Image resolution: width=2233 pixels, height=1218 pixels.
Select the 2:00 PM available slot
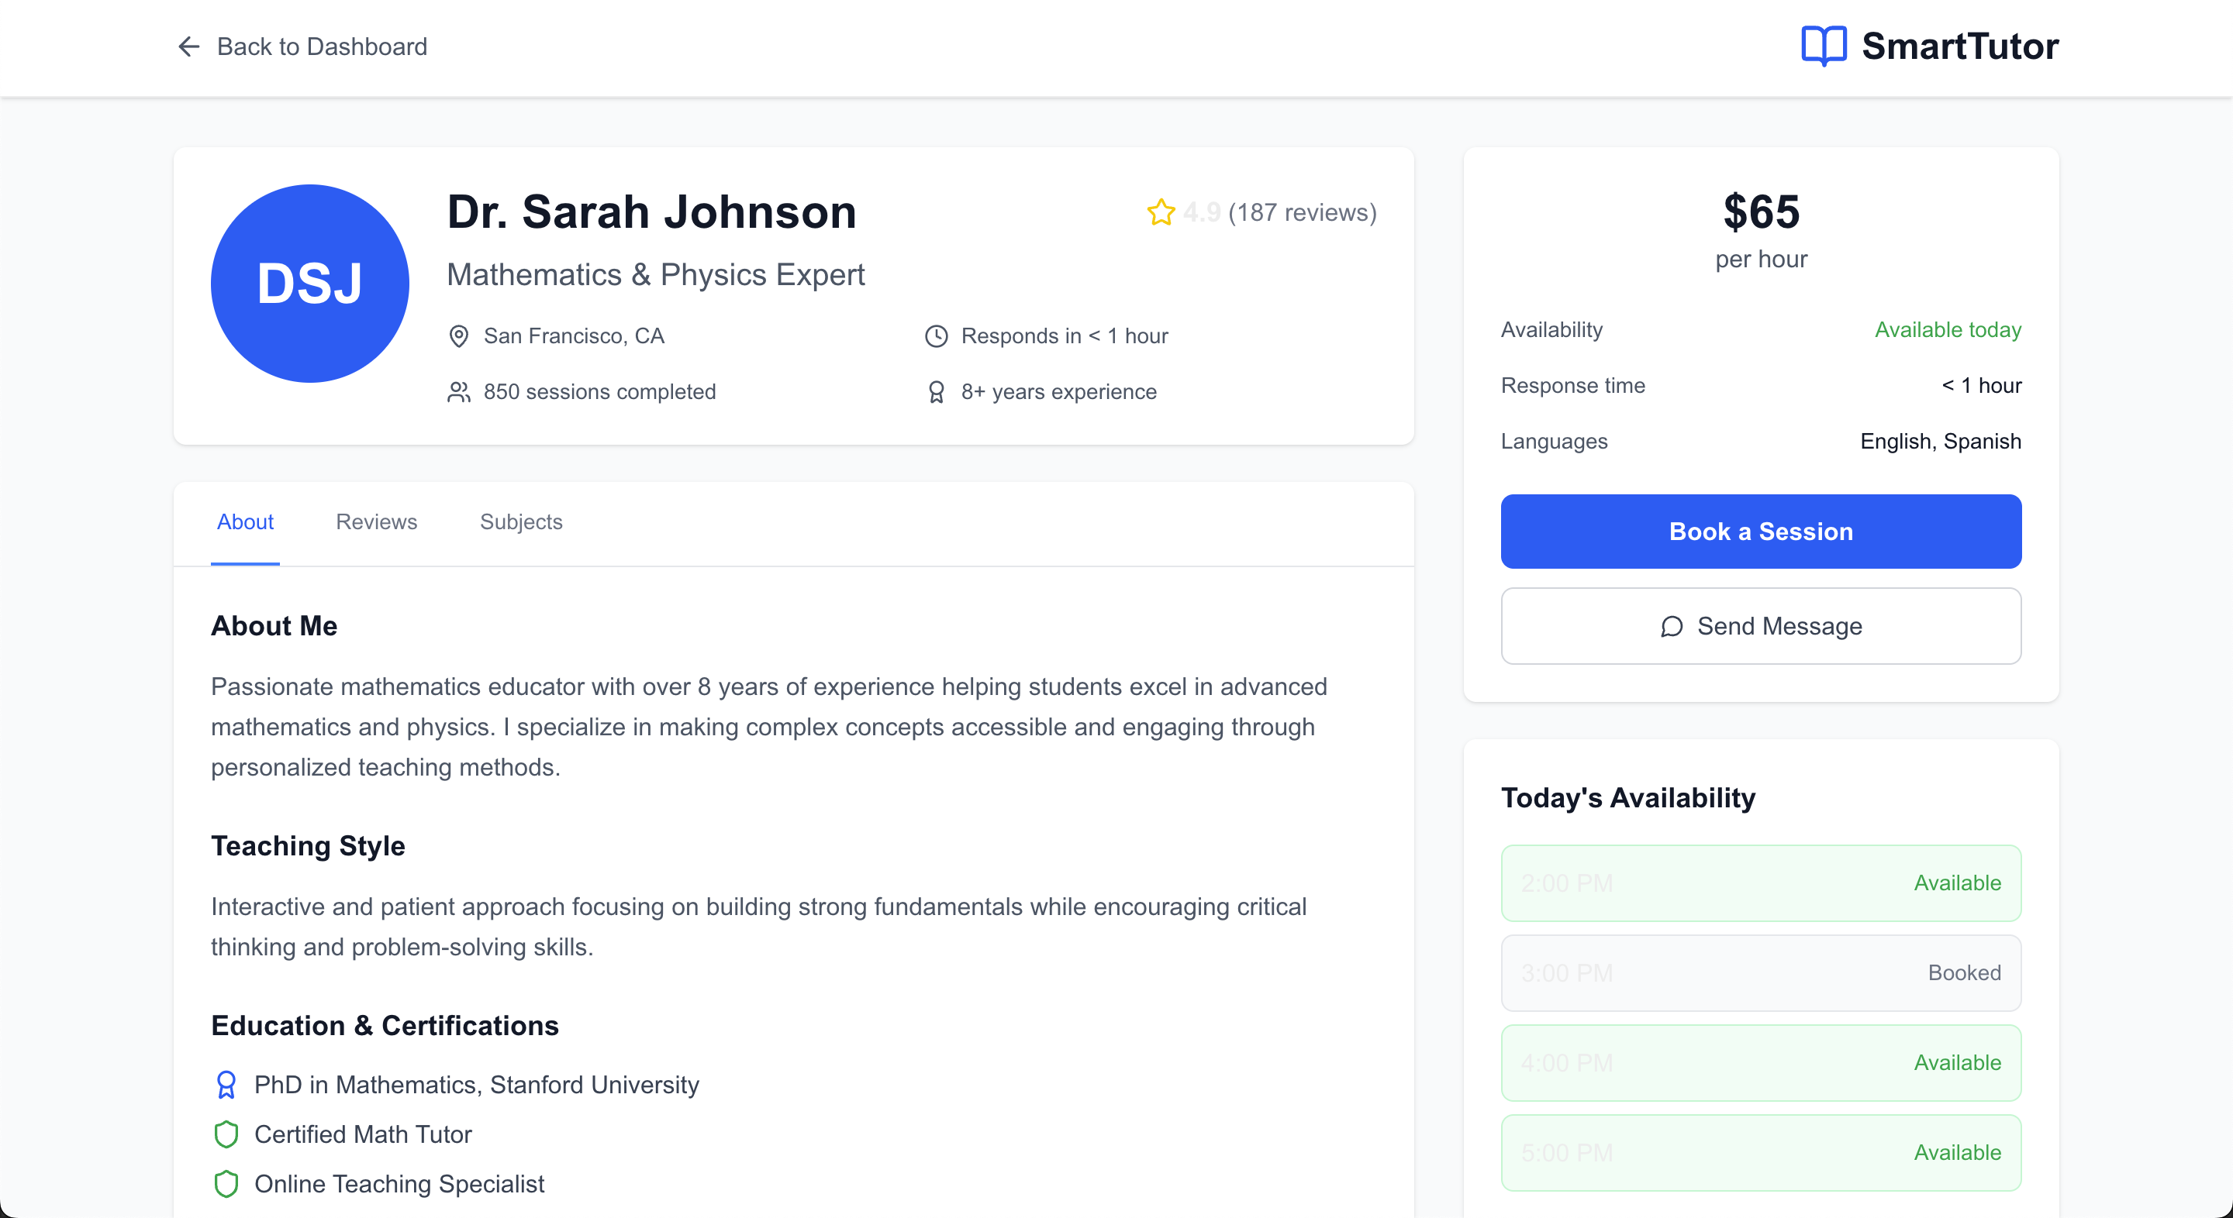click(x=1761, y=883)
